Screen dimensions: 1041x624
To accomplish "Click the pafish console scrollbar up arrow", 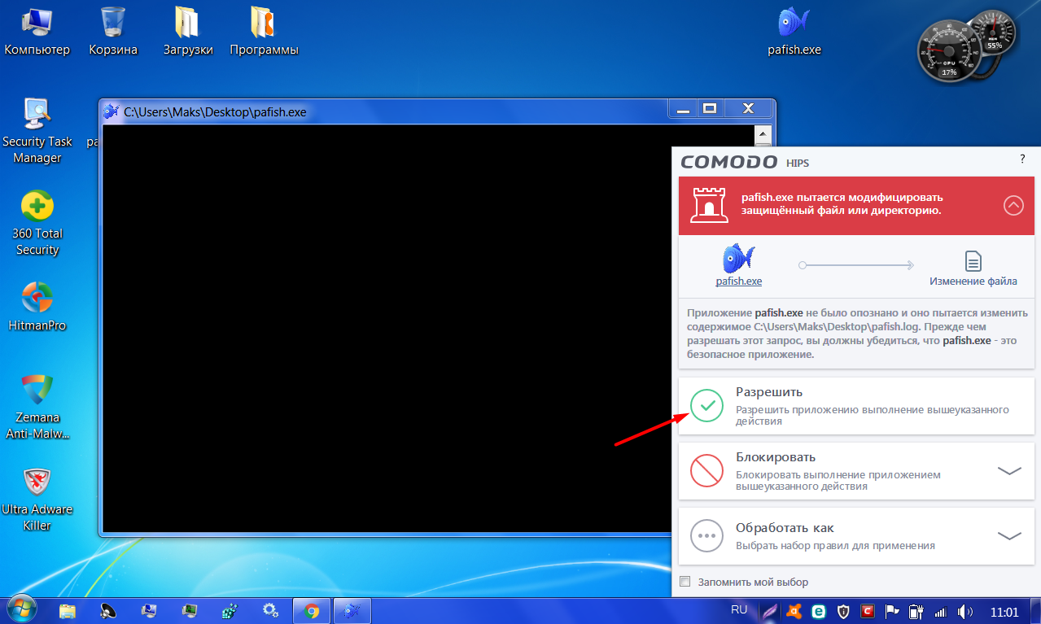I will [763, 133].
